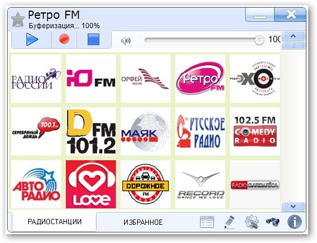
Task: Select the Radio Record station
Action: tap(200, 184)
